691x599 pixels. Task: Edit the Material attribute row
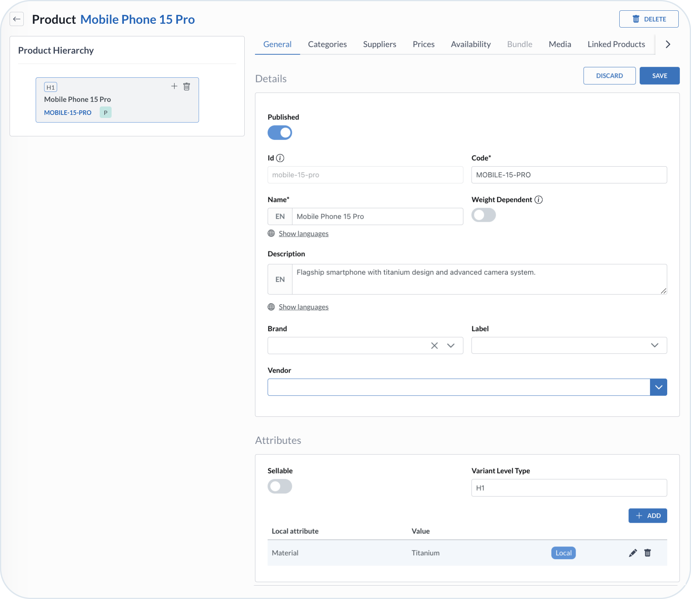tap(633, 553)
